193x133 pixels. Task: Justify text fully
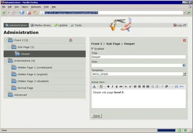148,86
